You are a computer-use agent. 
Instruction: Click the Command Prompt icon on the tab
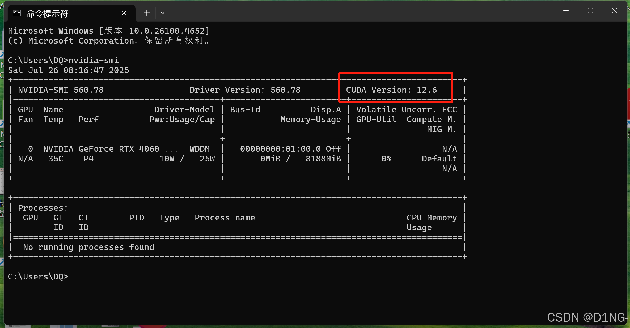[x=16, y=12]
